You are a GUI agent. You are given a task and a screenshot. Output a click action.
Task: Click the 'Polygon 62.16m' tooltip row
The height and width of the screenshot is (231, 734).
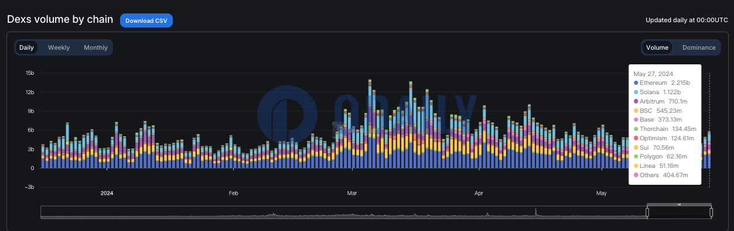tap(661, 157)
